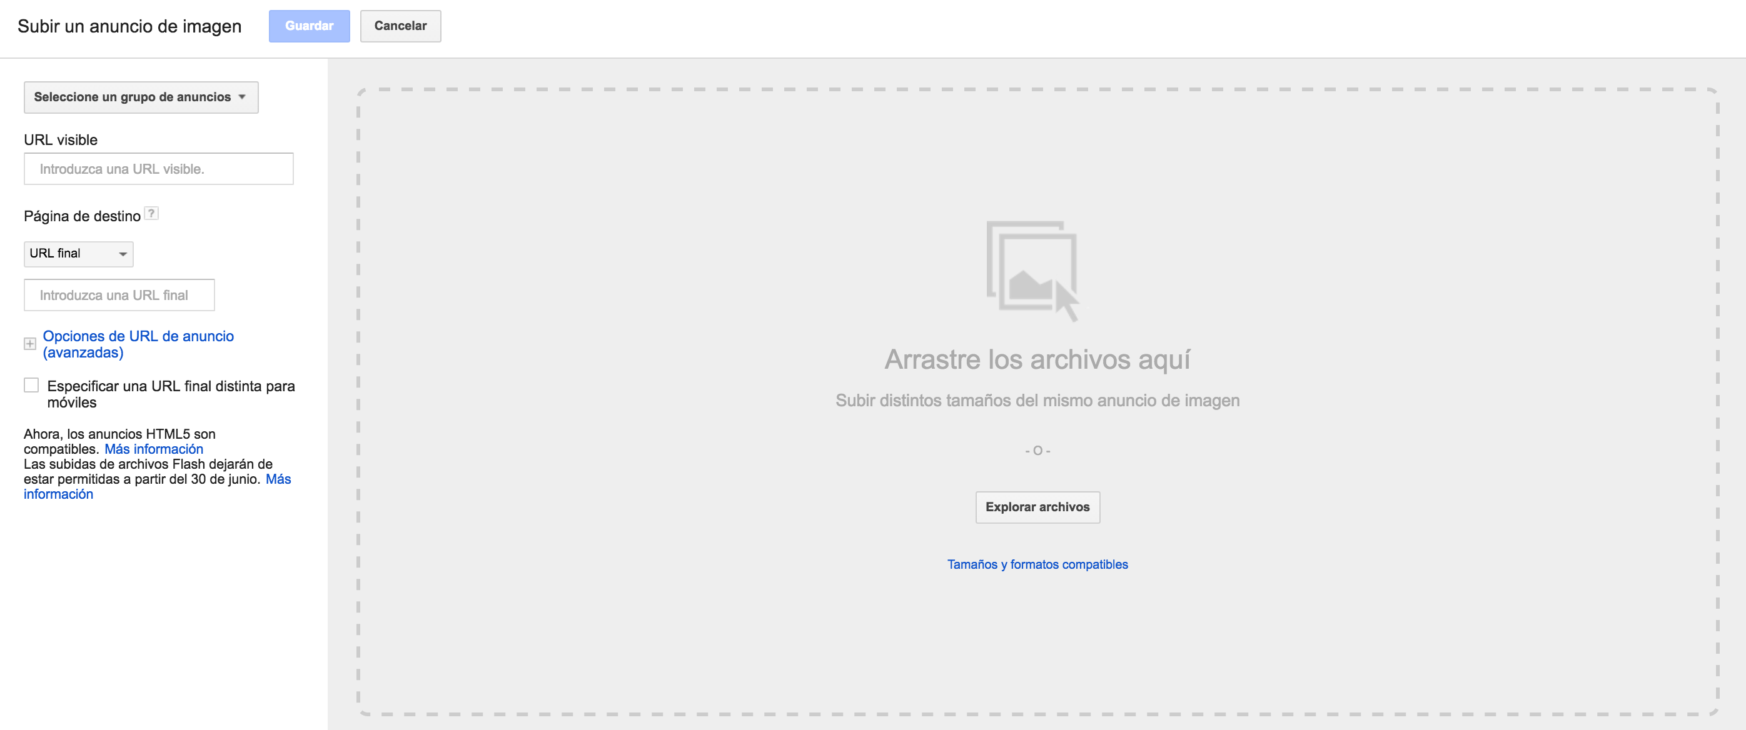Screen dimensions: 1746x730
Task: Click the URL visible input field
Action: (159, 169)
